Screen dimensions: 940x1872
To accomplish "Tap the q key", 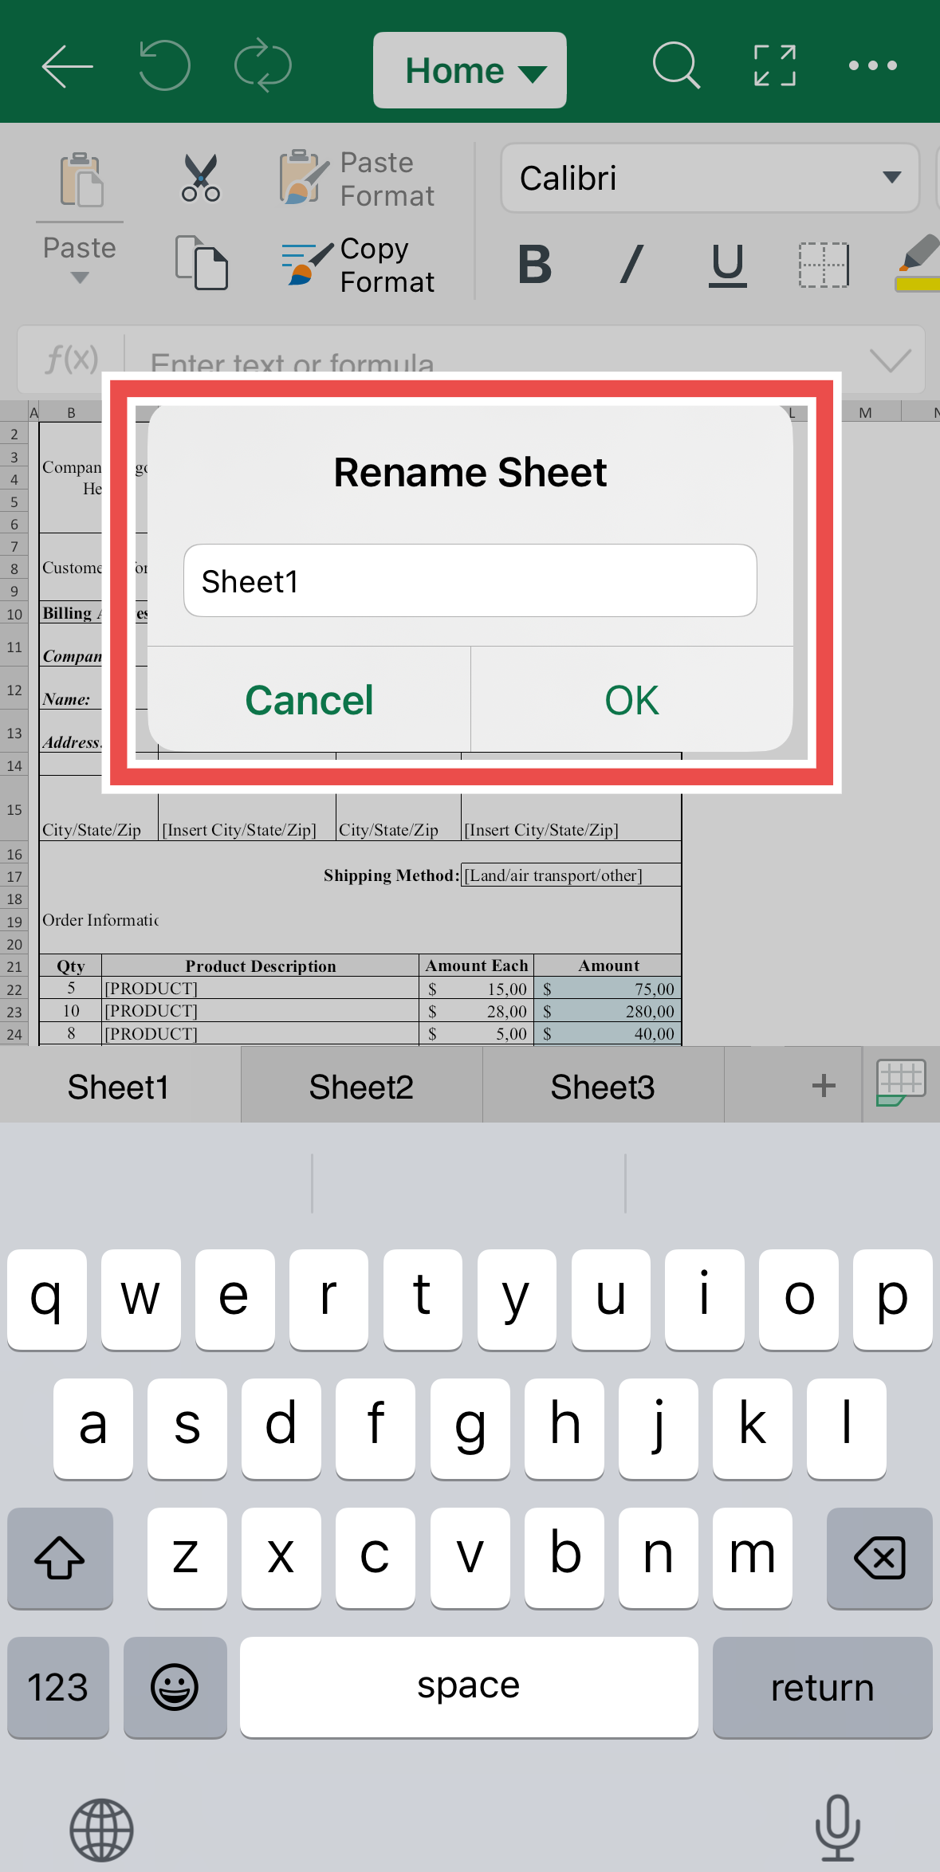I will pyautogui.click(x=47, y=1299).
